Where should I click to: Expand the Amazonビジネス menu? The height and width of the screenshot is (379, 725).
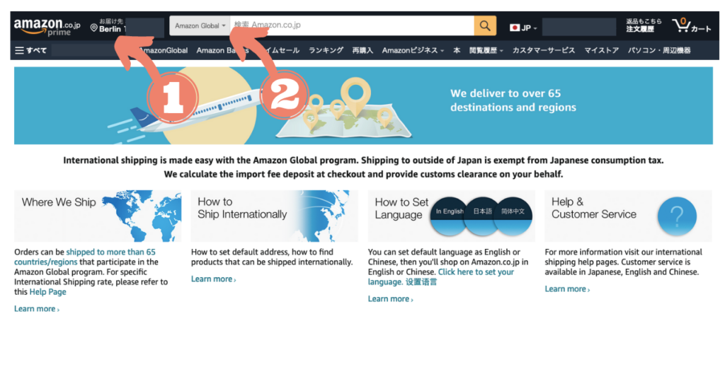(x=413, y=50)
